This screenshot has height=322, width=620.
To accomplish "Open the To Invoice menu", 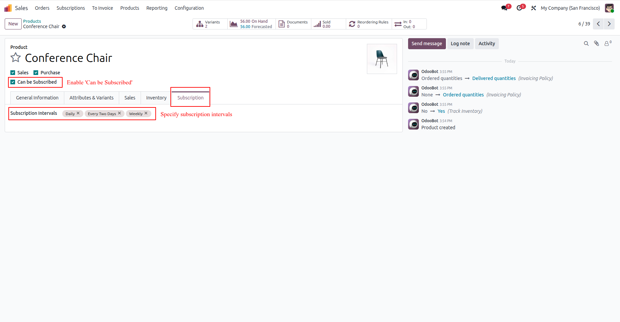I will pyautogui.click(x=102, y=8).
